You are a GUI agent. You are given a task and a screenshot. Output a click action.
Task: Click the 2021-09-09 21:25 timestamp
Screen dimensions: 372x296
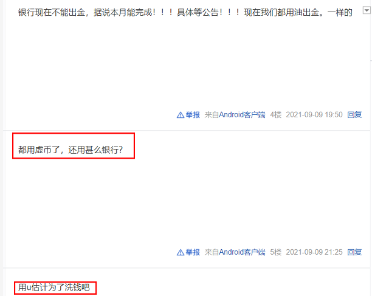coord(314,252)
